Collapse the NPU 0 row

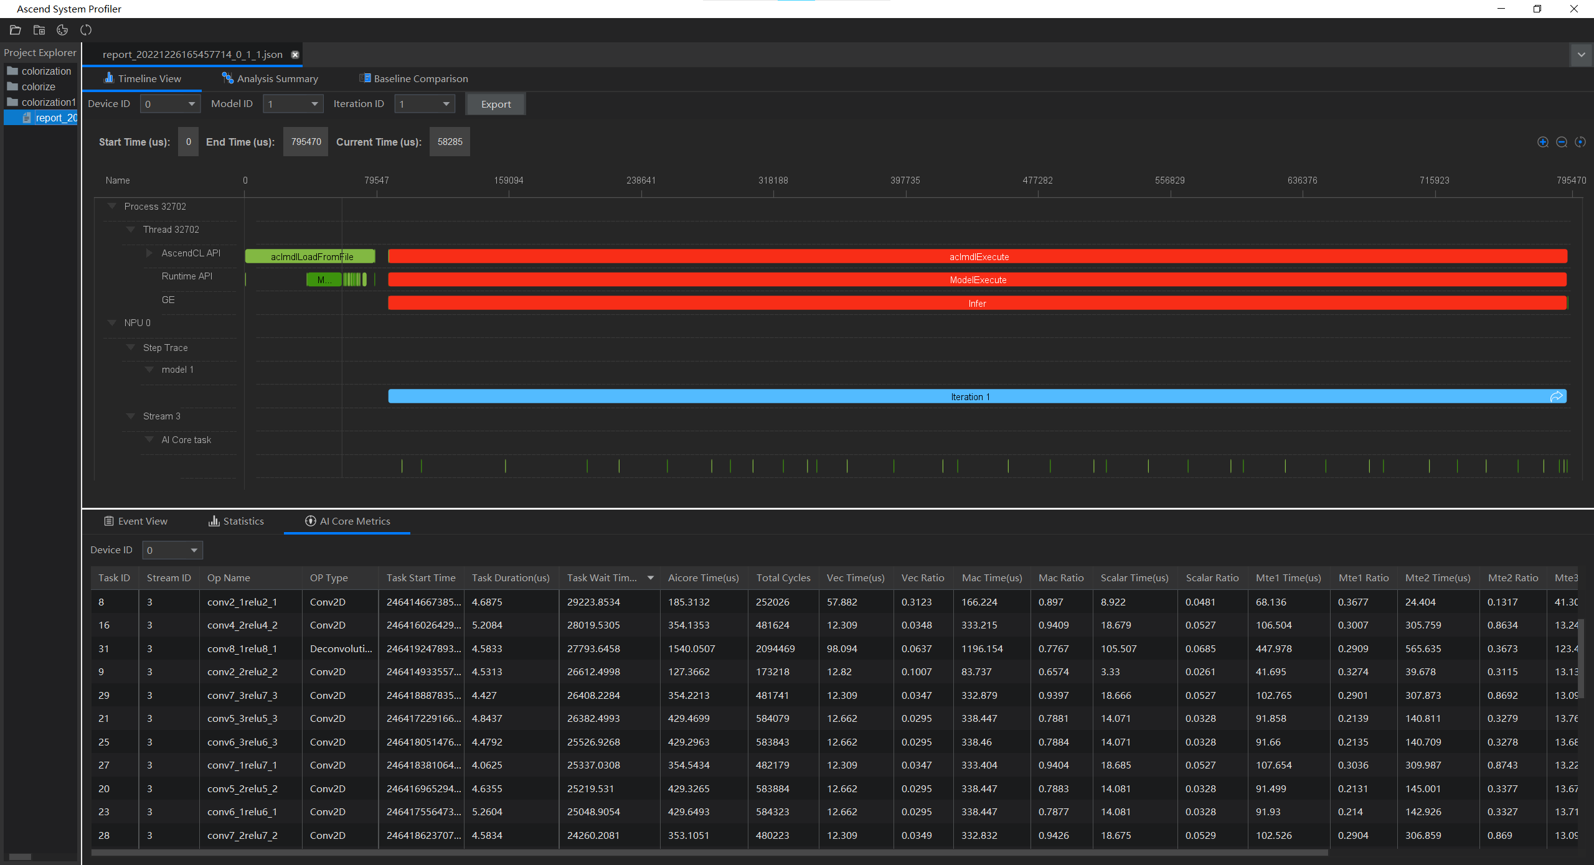(x=112, y=322)
